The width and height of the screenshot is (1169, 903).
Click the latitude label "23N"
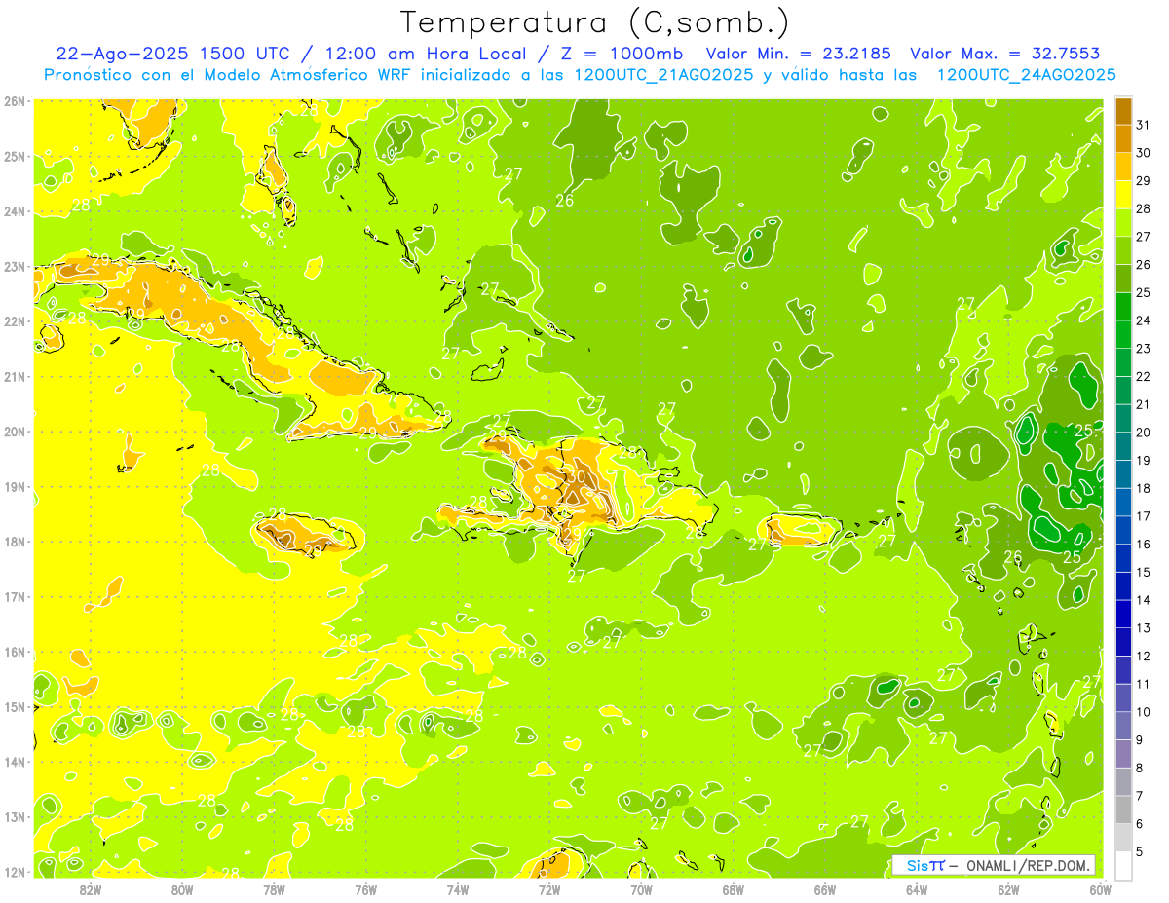coord(15,266)
